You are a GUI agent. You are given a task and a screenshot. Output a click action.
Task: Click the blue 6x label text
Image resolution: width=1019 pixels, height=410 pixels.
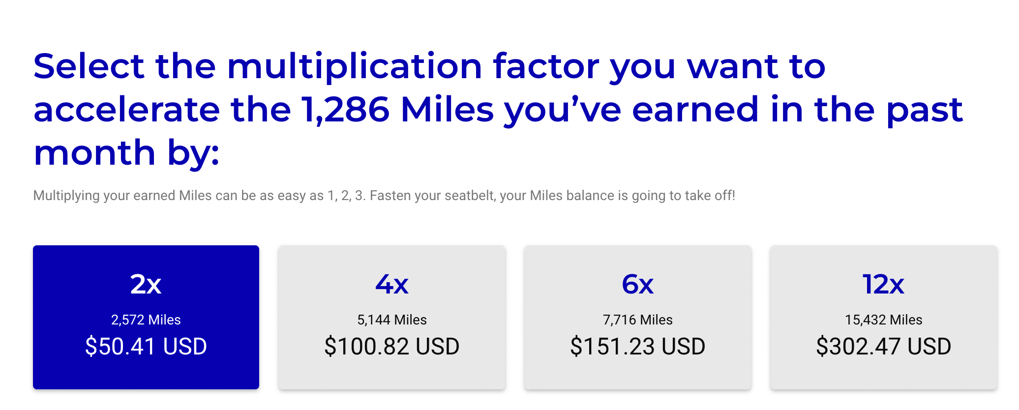(x=637, y=284)
